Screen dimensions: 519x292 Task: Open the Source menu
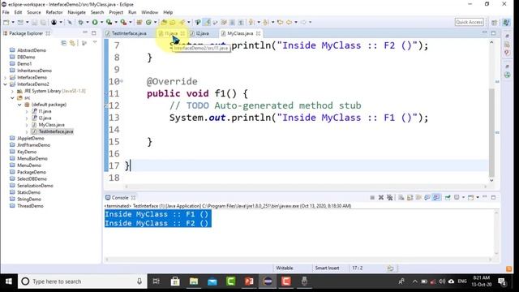(x=34, y=12)
